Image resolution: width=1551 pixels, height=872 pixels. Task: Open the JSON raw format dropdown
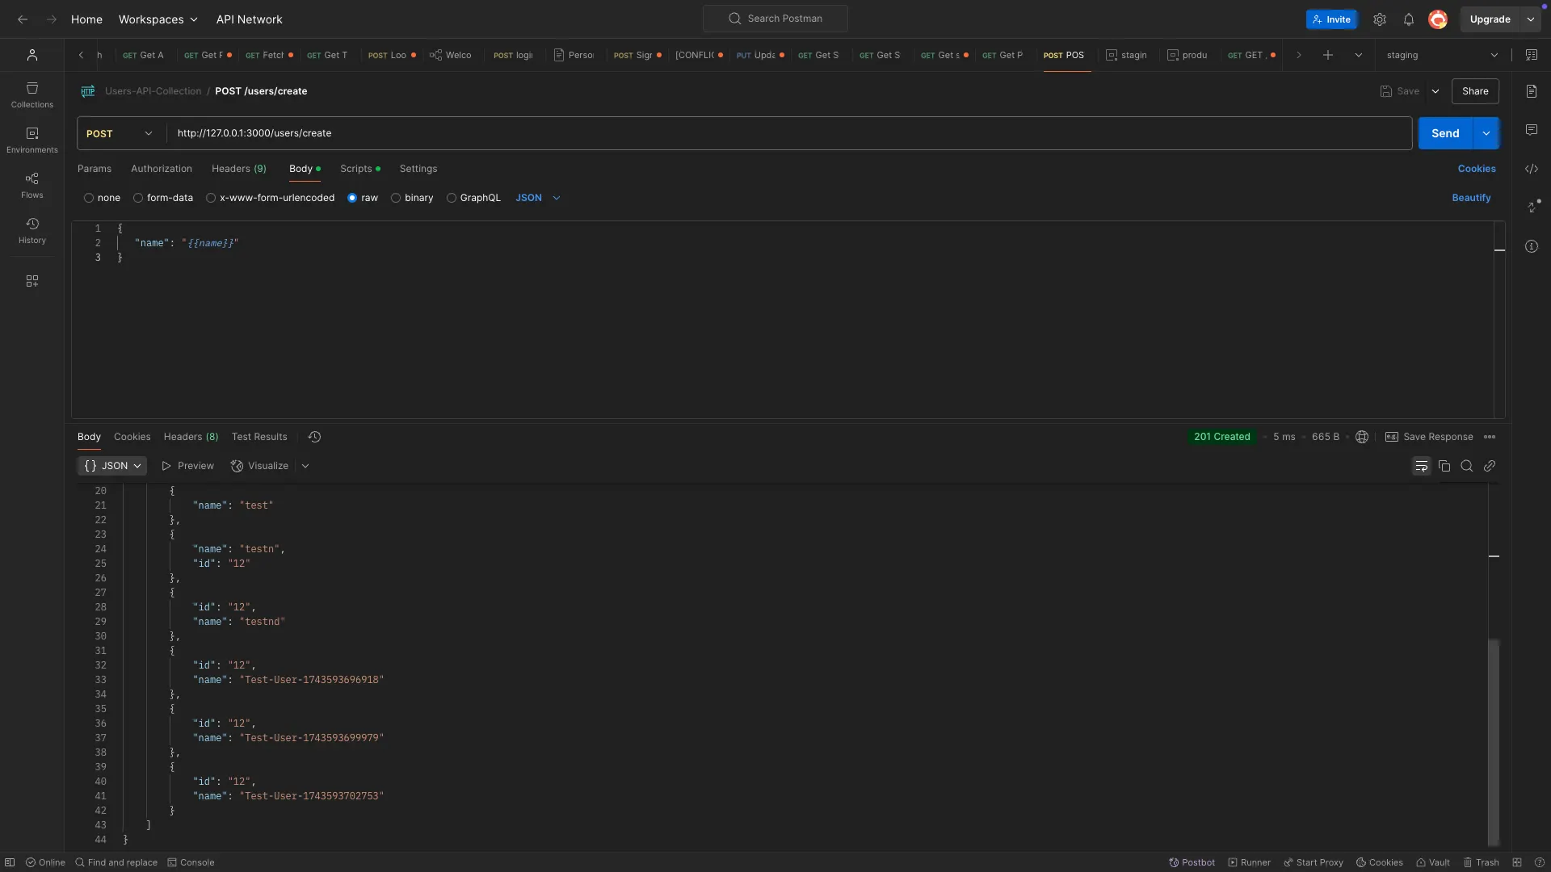click(538, 198)
